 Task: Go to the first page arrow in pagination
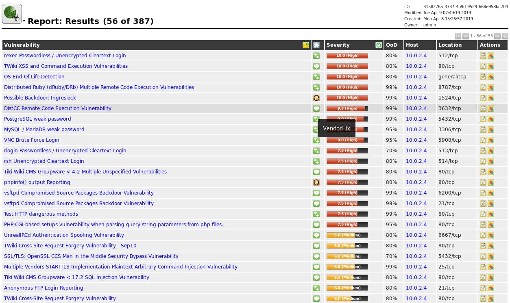[x=458, y=36]
